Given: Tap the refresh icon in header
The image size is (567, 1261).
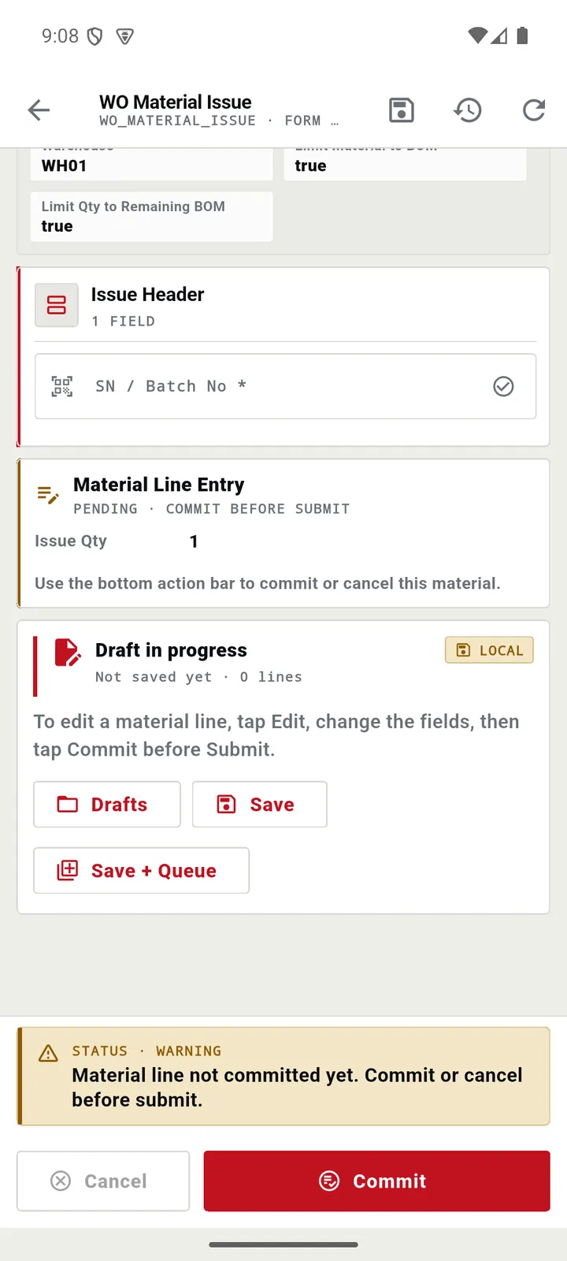Looking at the screenshot, I should [534, 110].
